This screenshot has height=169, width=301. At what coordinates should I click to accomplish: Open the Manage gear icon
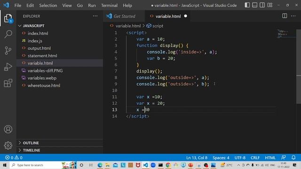[x=8, y=146]
